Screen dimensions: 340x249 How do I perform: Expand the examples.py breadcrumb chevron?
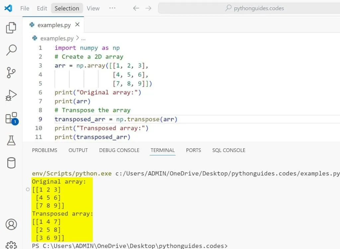[77, 38]
